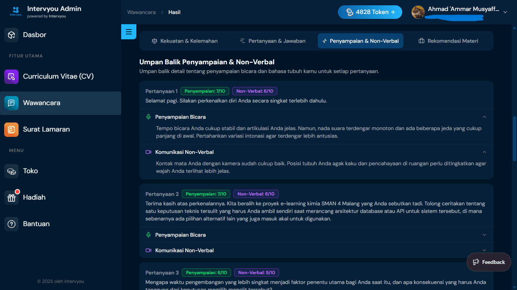Expand Komunikasi Non-Verbal under Pertanyaan 2
Viewport: 517px width, 290px height.
coord(484,250)
